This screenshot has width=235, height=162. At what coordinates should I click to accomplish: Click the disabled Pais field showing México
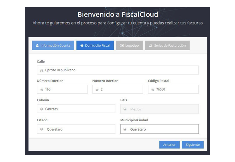159,109
